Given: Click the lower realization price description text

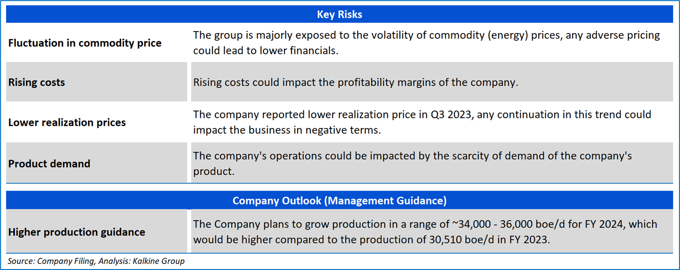Looking at the screenshot, I should [x=422, y=122].
